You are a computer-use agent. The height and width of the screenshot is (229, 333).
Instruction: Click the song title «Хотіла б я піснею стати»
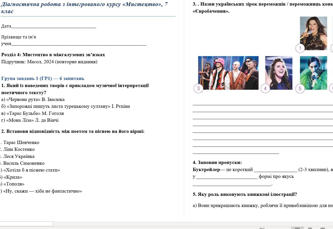click(31, 170)
